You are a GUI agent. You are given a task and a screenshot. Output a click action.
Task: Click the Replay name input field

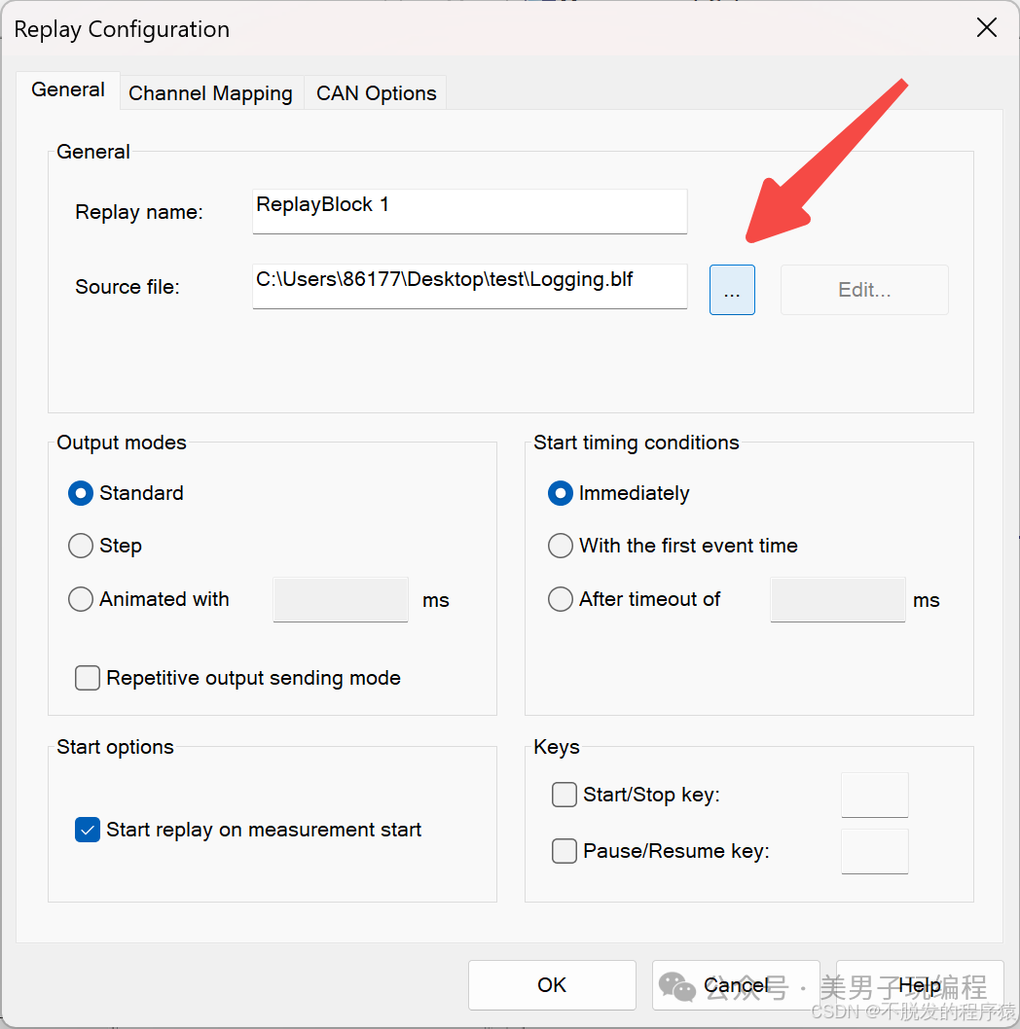pos(469,211)
